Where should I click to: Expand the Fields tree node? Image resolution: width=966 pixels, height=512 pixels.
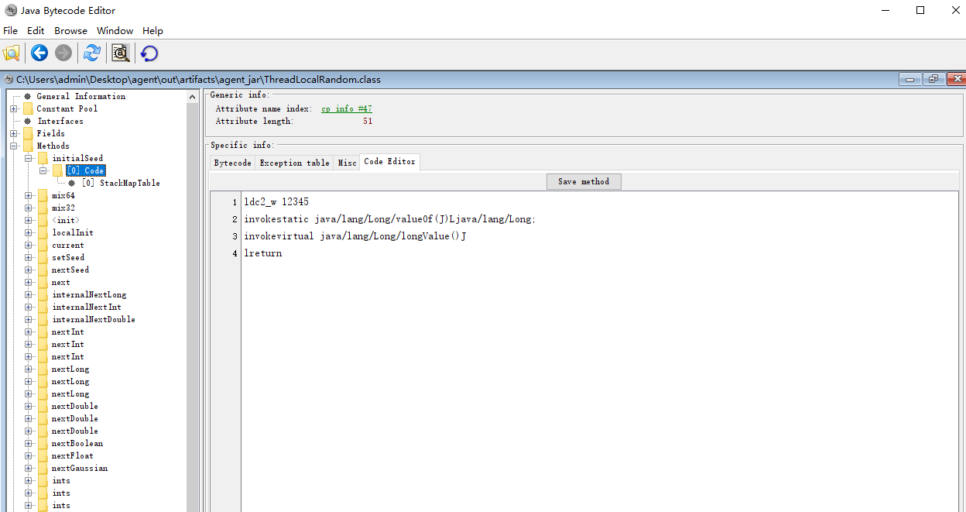(x=14, y=133)
